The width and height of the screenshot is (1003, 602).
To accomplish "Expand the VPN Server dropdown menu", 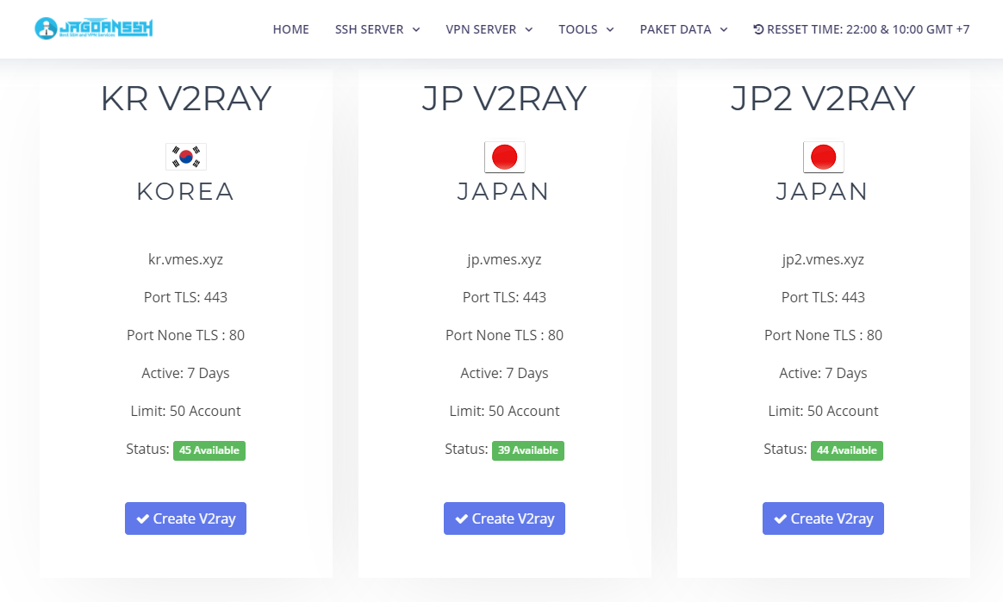I will point(489,29).
